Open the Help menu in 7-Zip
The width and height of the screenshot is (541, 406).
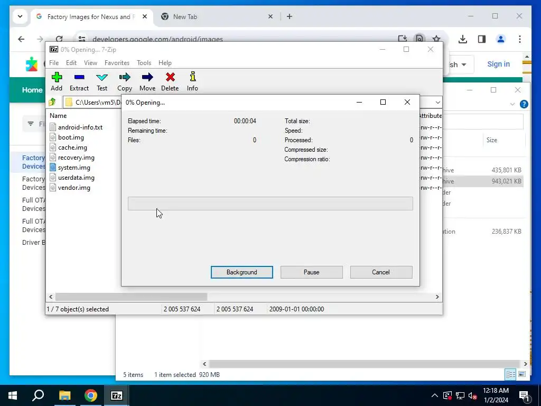click(165, 63)
